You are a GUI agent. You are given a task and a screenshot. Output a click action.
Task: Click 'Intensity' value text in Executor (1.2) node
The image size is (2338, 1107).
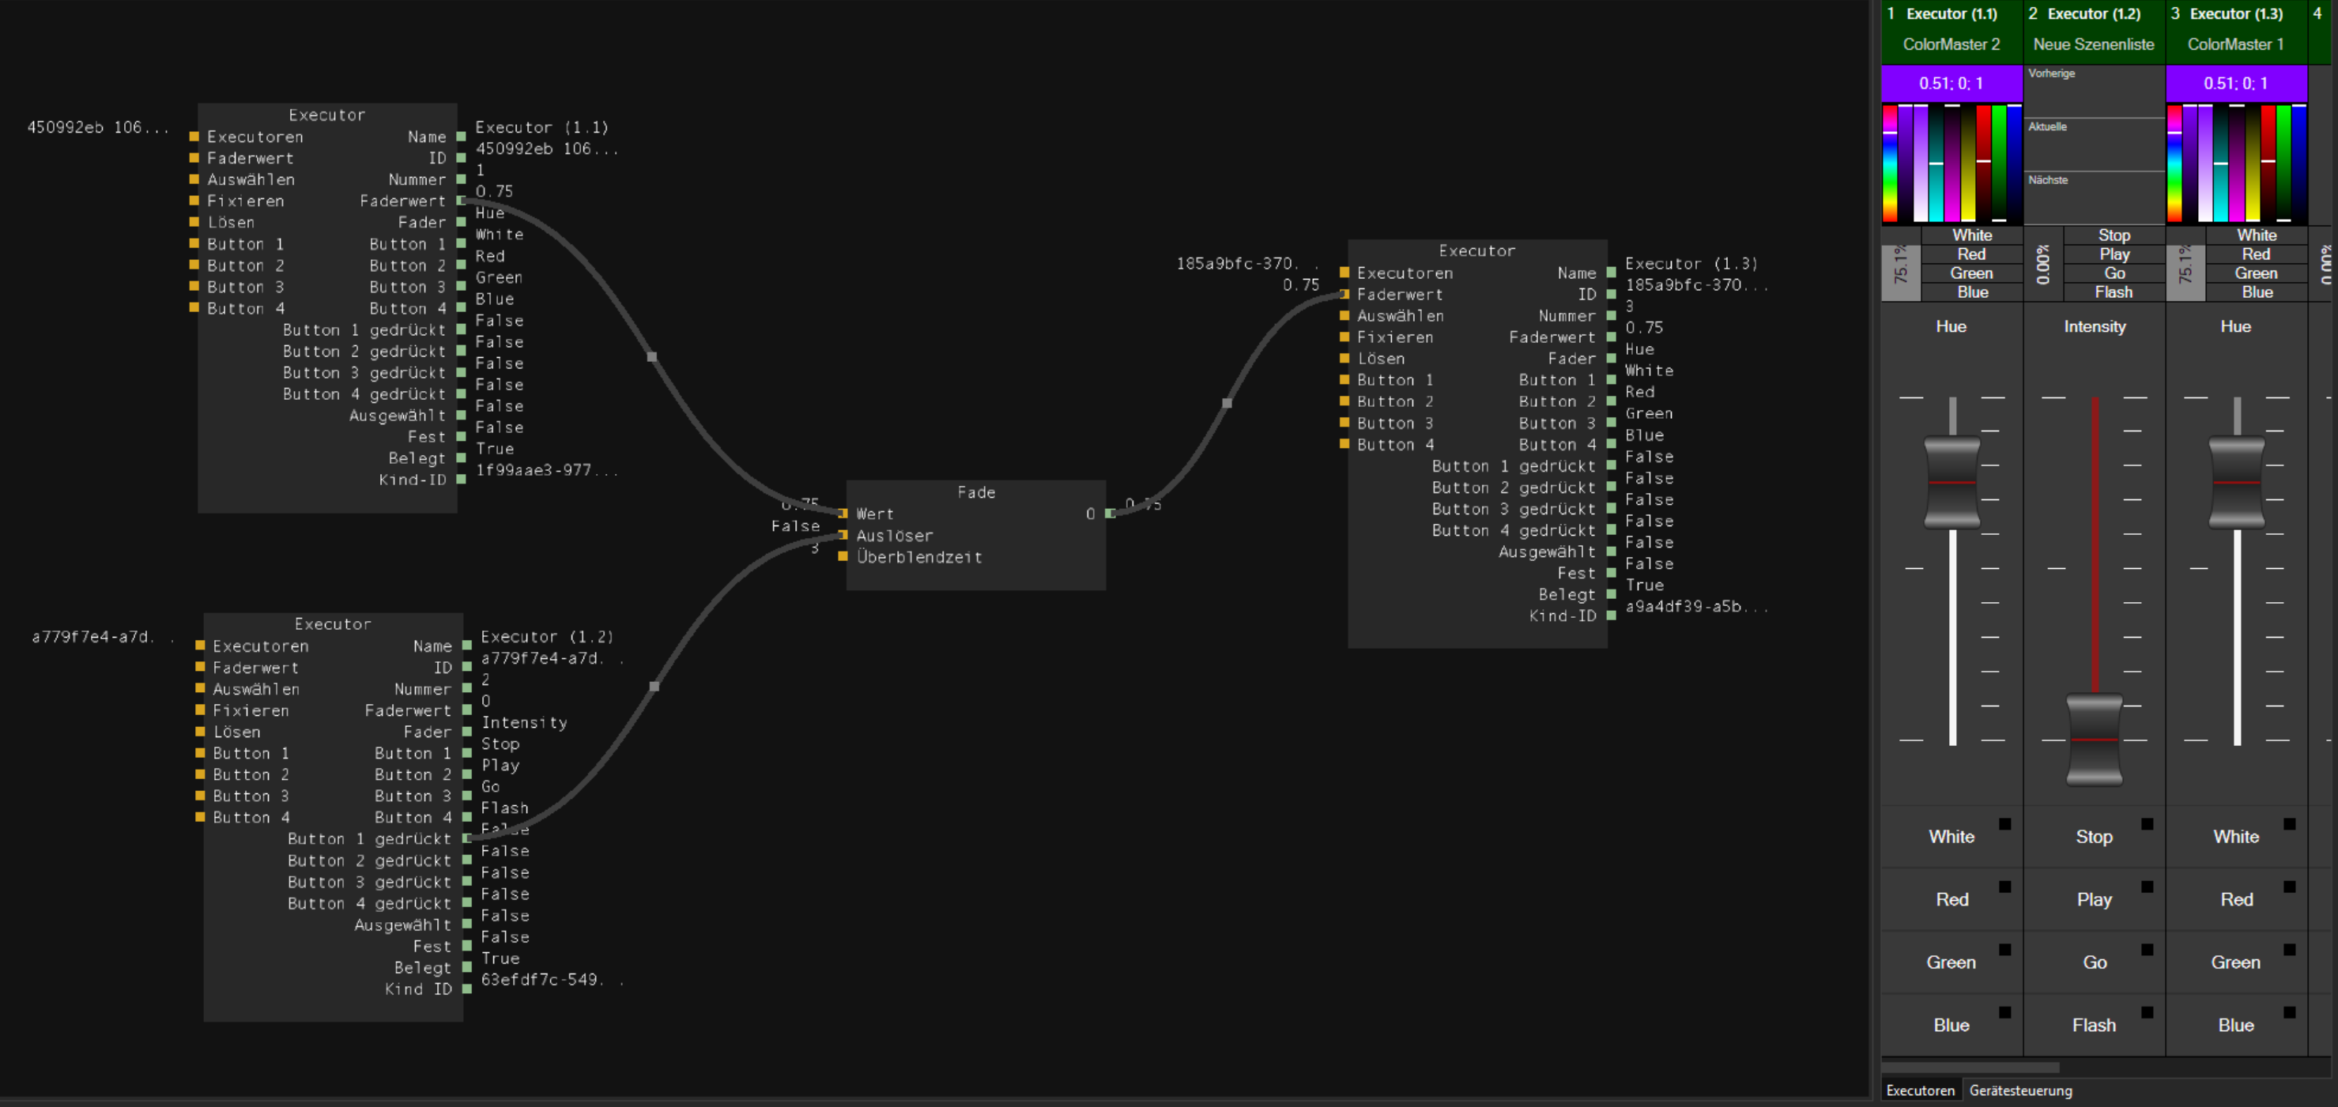(x=525, y=722)
